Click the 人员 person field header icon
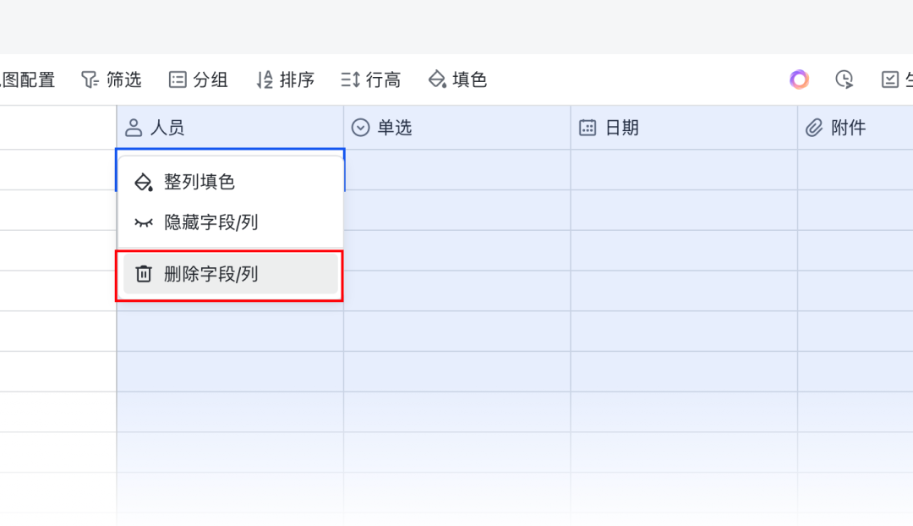This screenshot has width=913, height=526. (x=134, y=127)
